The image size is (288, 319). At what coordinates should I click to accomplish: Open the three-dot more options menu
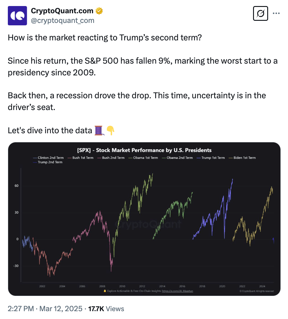click(276, 13)
